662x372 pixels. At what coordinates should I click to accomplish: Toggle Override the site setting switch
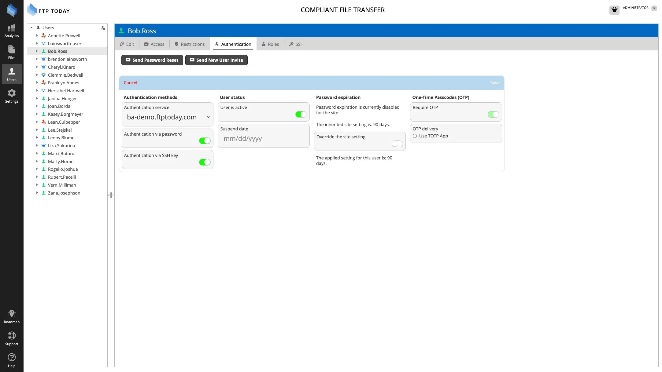[x=397, y=144]
